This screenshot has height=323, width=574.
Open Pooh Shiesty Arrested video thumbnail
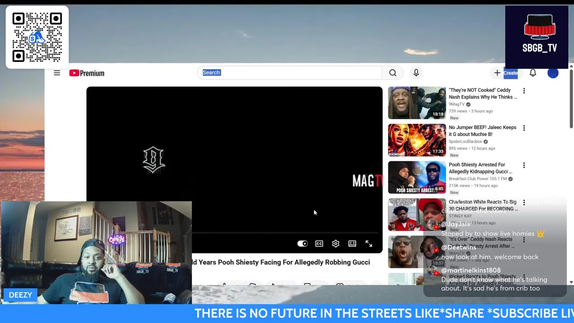tap(417, 177)
